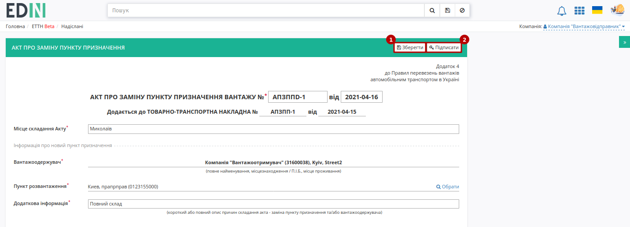This screenshot has height=227, width=630.
Task: Open the company selector dropdown
Action: tap(584, 26)
